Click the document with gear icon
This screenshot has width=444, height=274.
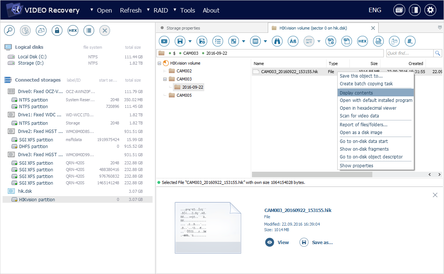point(330,41)
